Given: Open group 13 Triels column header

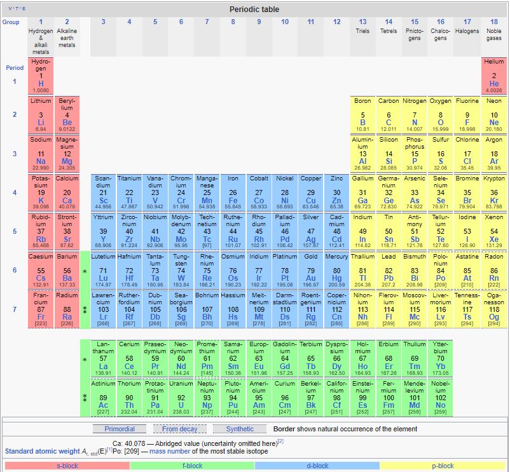Looking at the screenshot, I should coord(362,22).
